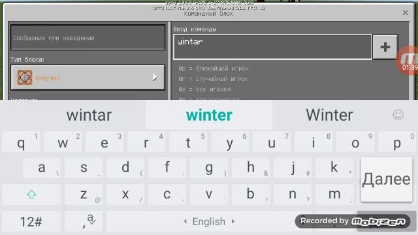Tap the o key
Viewport: 418px width, 235px height.
(355, 142)
